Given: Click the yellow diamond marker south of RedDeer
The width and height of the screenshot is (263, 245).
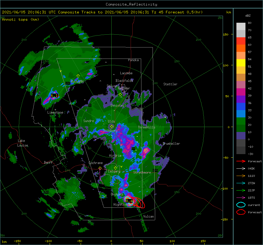Looking at the screenshot, I should [x=120, y=95].
